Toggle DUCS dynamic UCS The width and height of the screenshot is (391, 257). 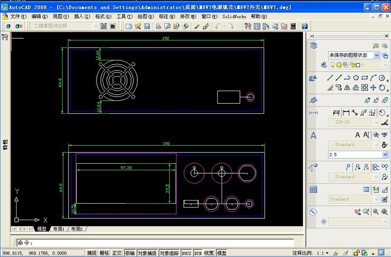pyautogui.click(x=186, y=253)
